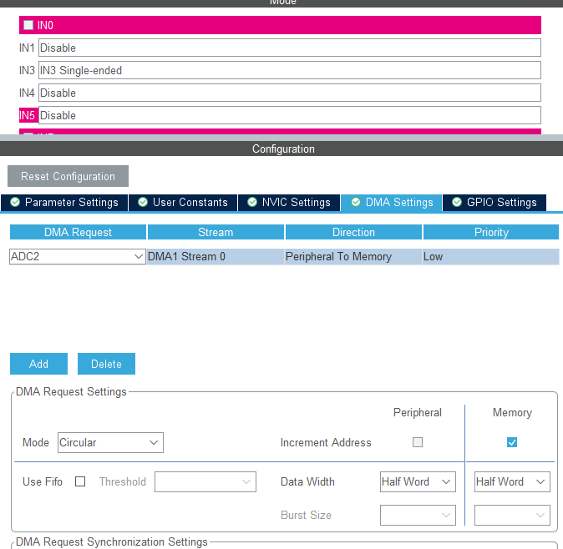Click the Stream column header

coord(216,232)
